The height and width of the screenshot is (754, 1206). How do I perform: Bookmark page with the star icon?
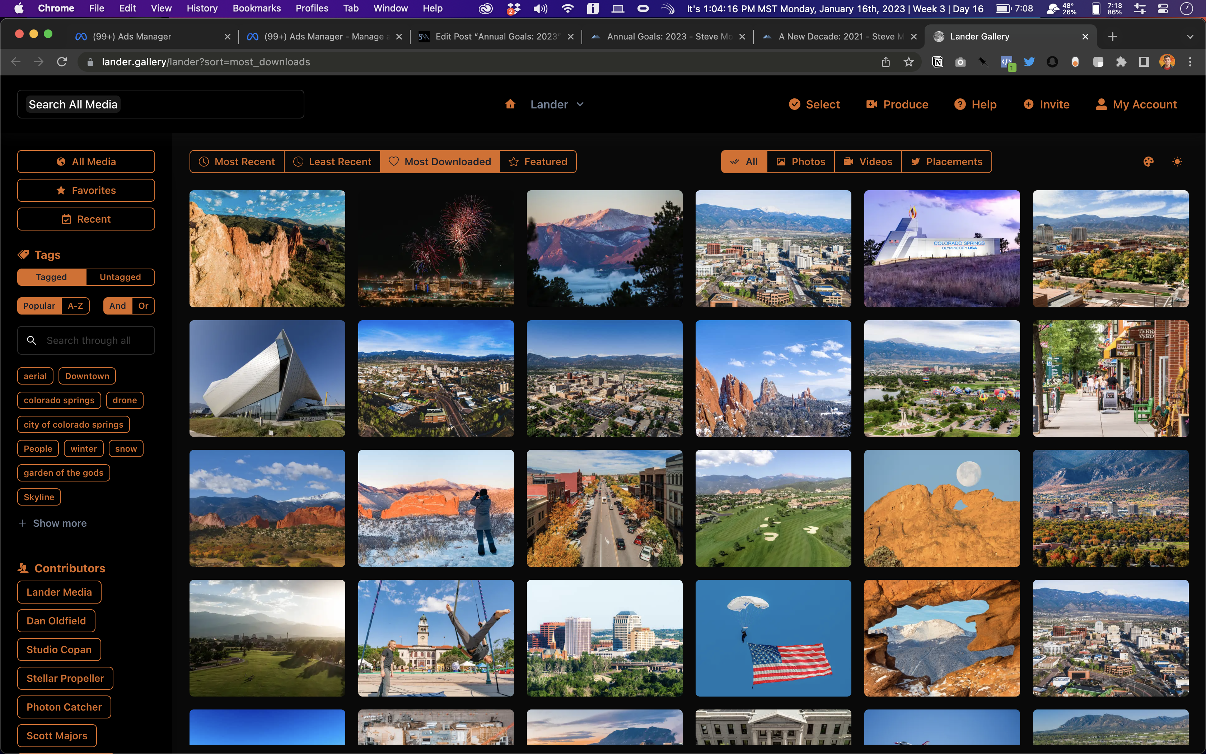(x=908, y=62)
